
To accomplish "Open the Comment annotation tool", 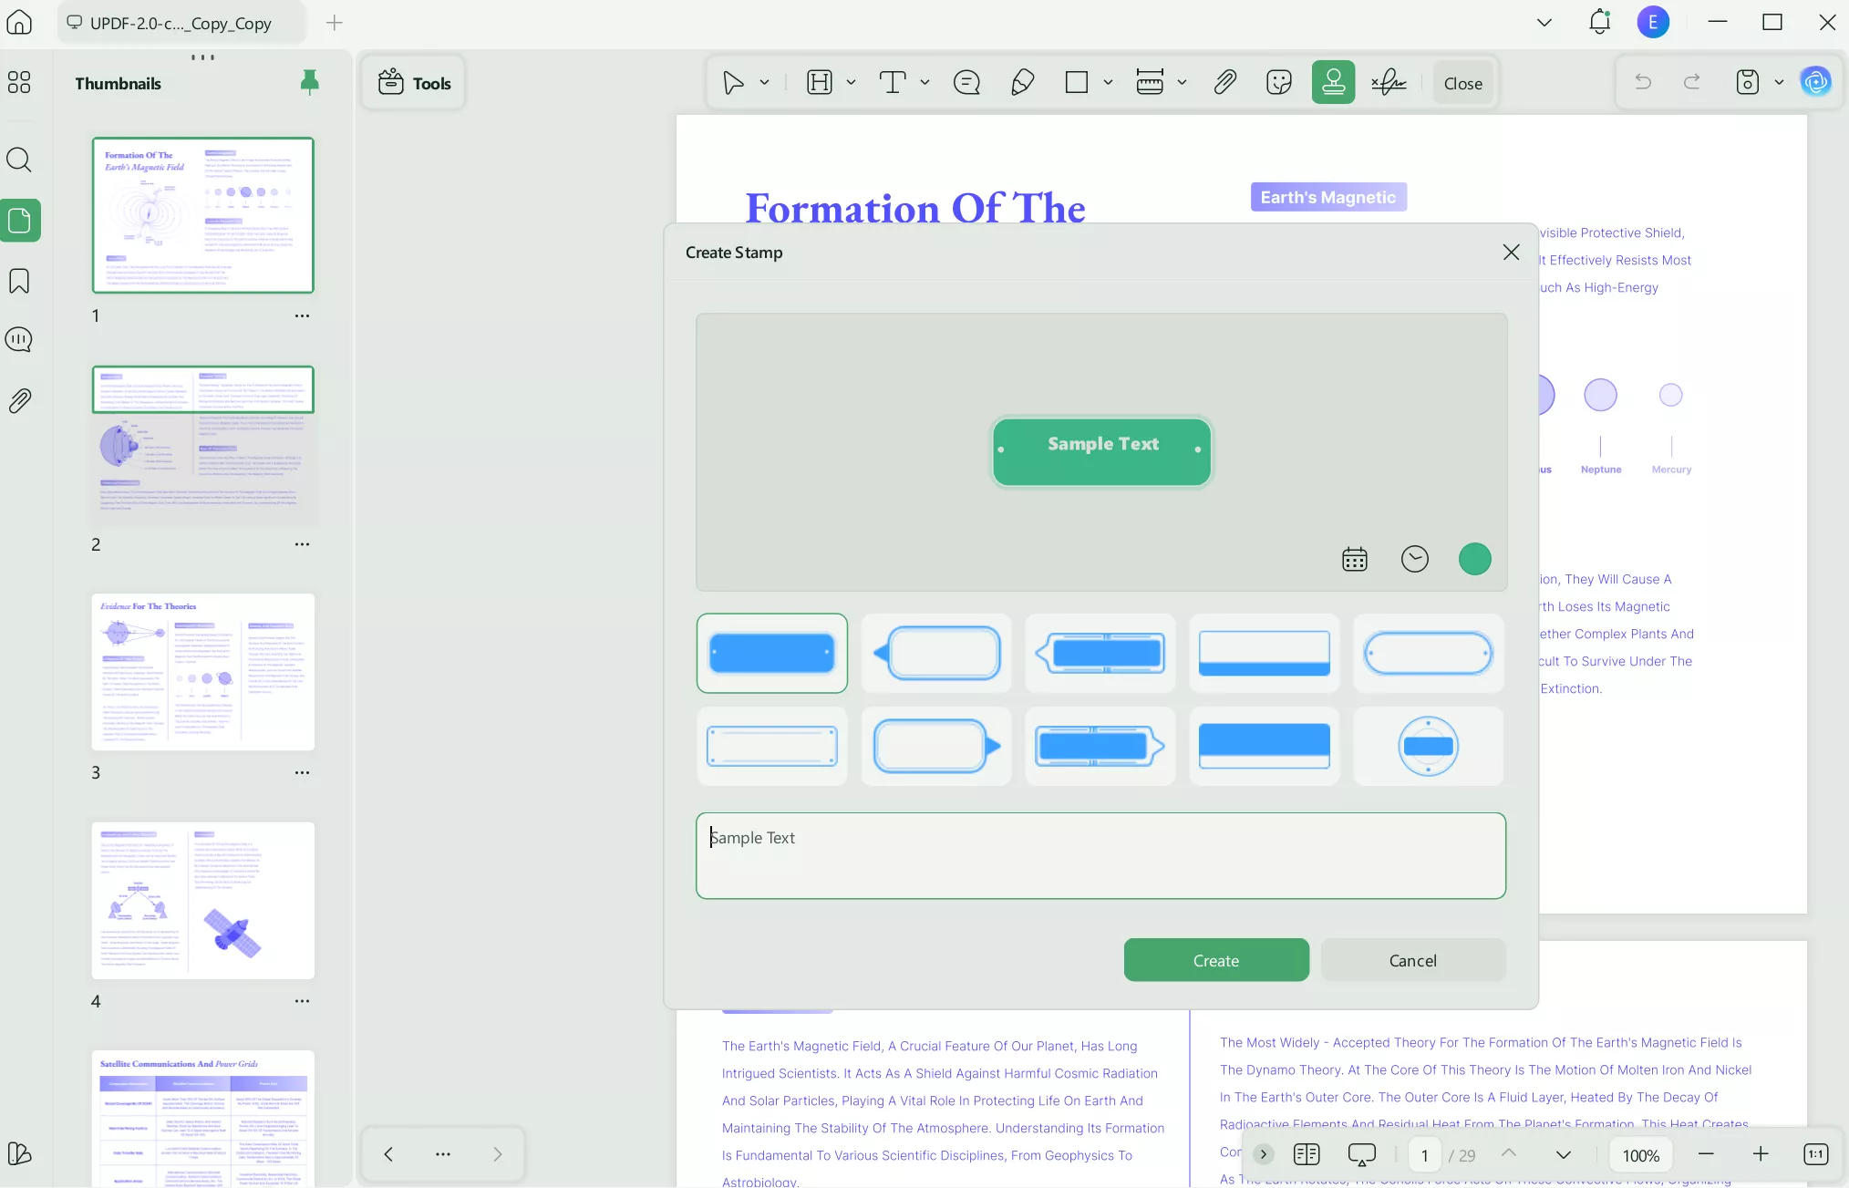I will tap(966, 82).
